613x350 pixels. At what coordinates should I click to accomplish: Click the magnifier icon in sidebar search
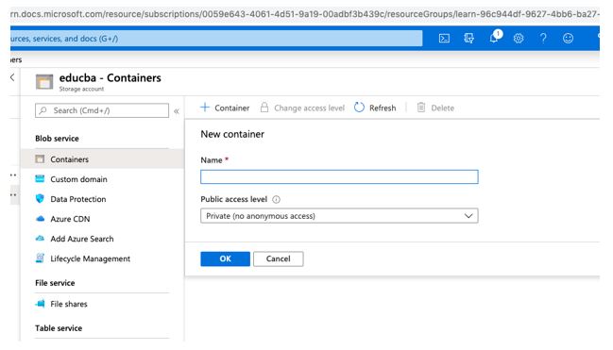click(43, 110)
